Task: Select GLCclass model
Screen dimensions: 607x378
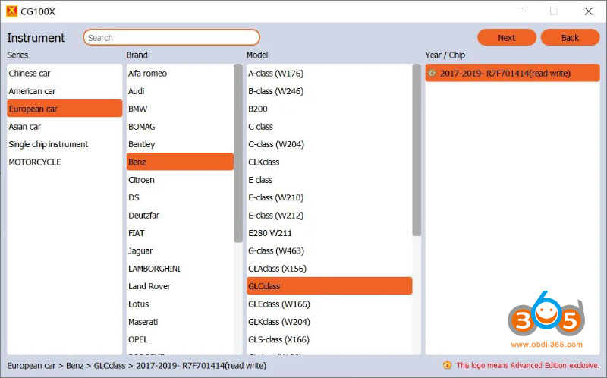Action: point(329,286)
